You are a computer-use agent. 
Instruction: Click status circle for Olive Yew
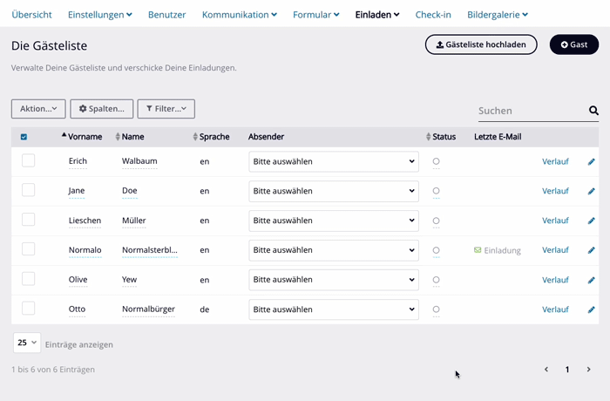[x=436, y=280]
